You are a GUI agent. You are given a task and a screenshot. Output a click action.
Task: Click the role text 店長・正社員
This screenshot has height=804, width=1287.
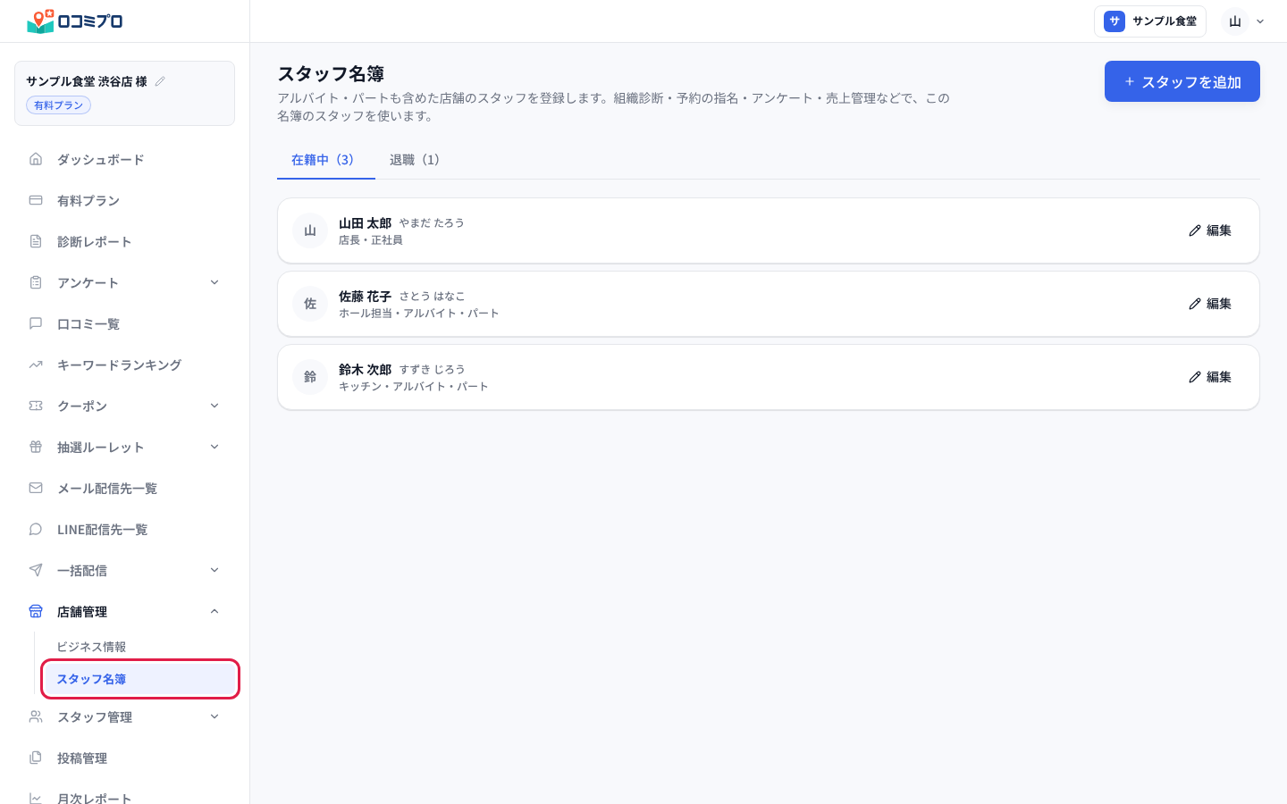[371, 240]
